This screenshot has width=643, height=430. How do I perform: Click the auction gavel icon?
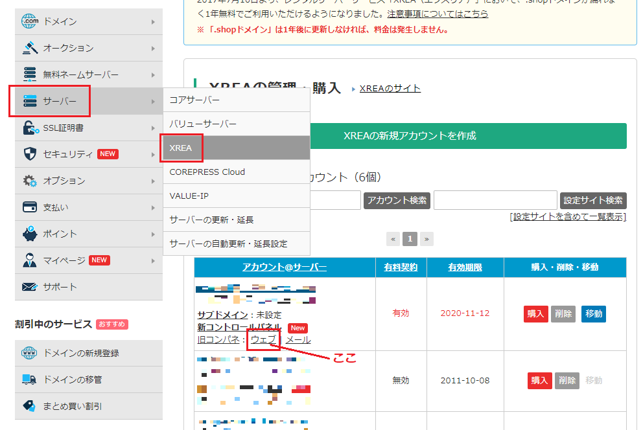[29, 47]
